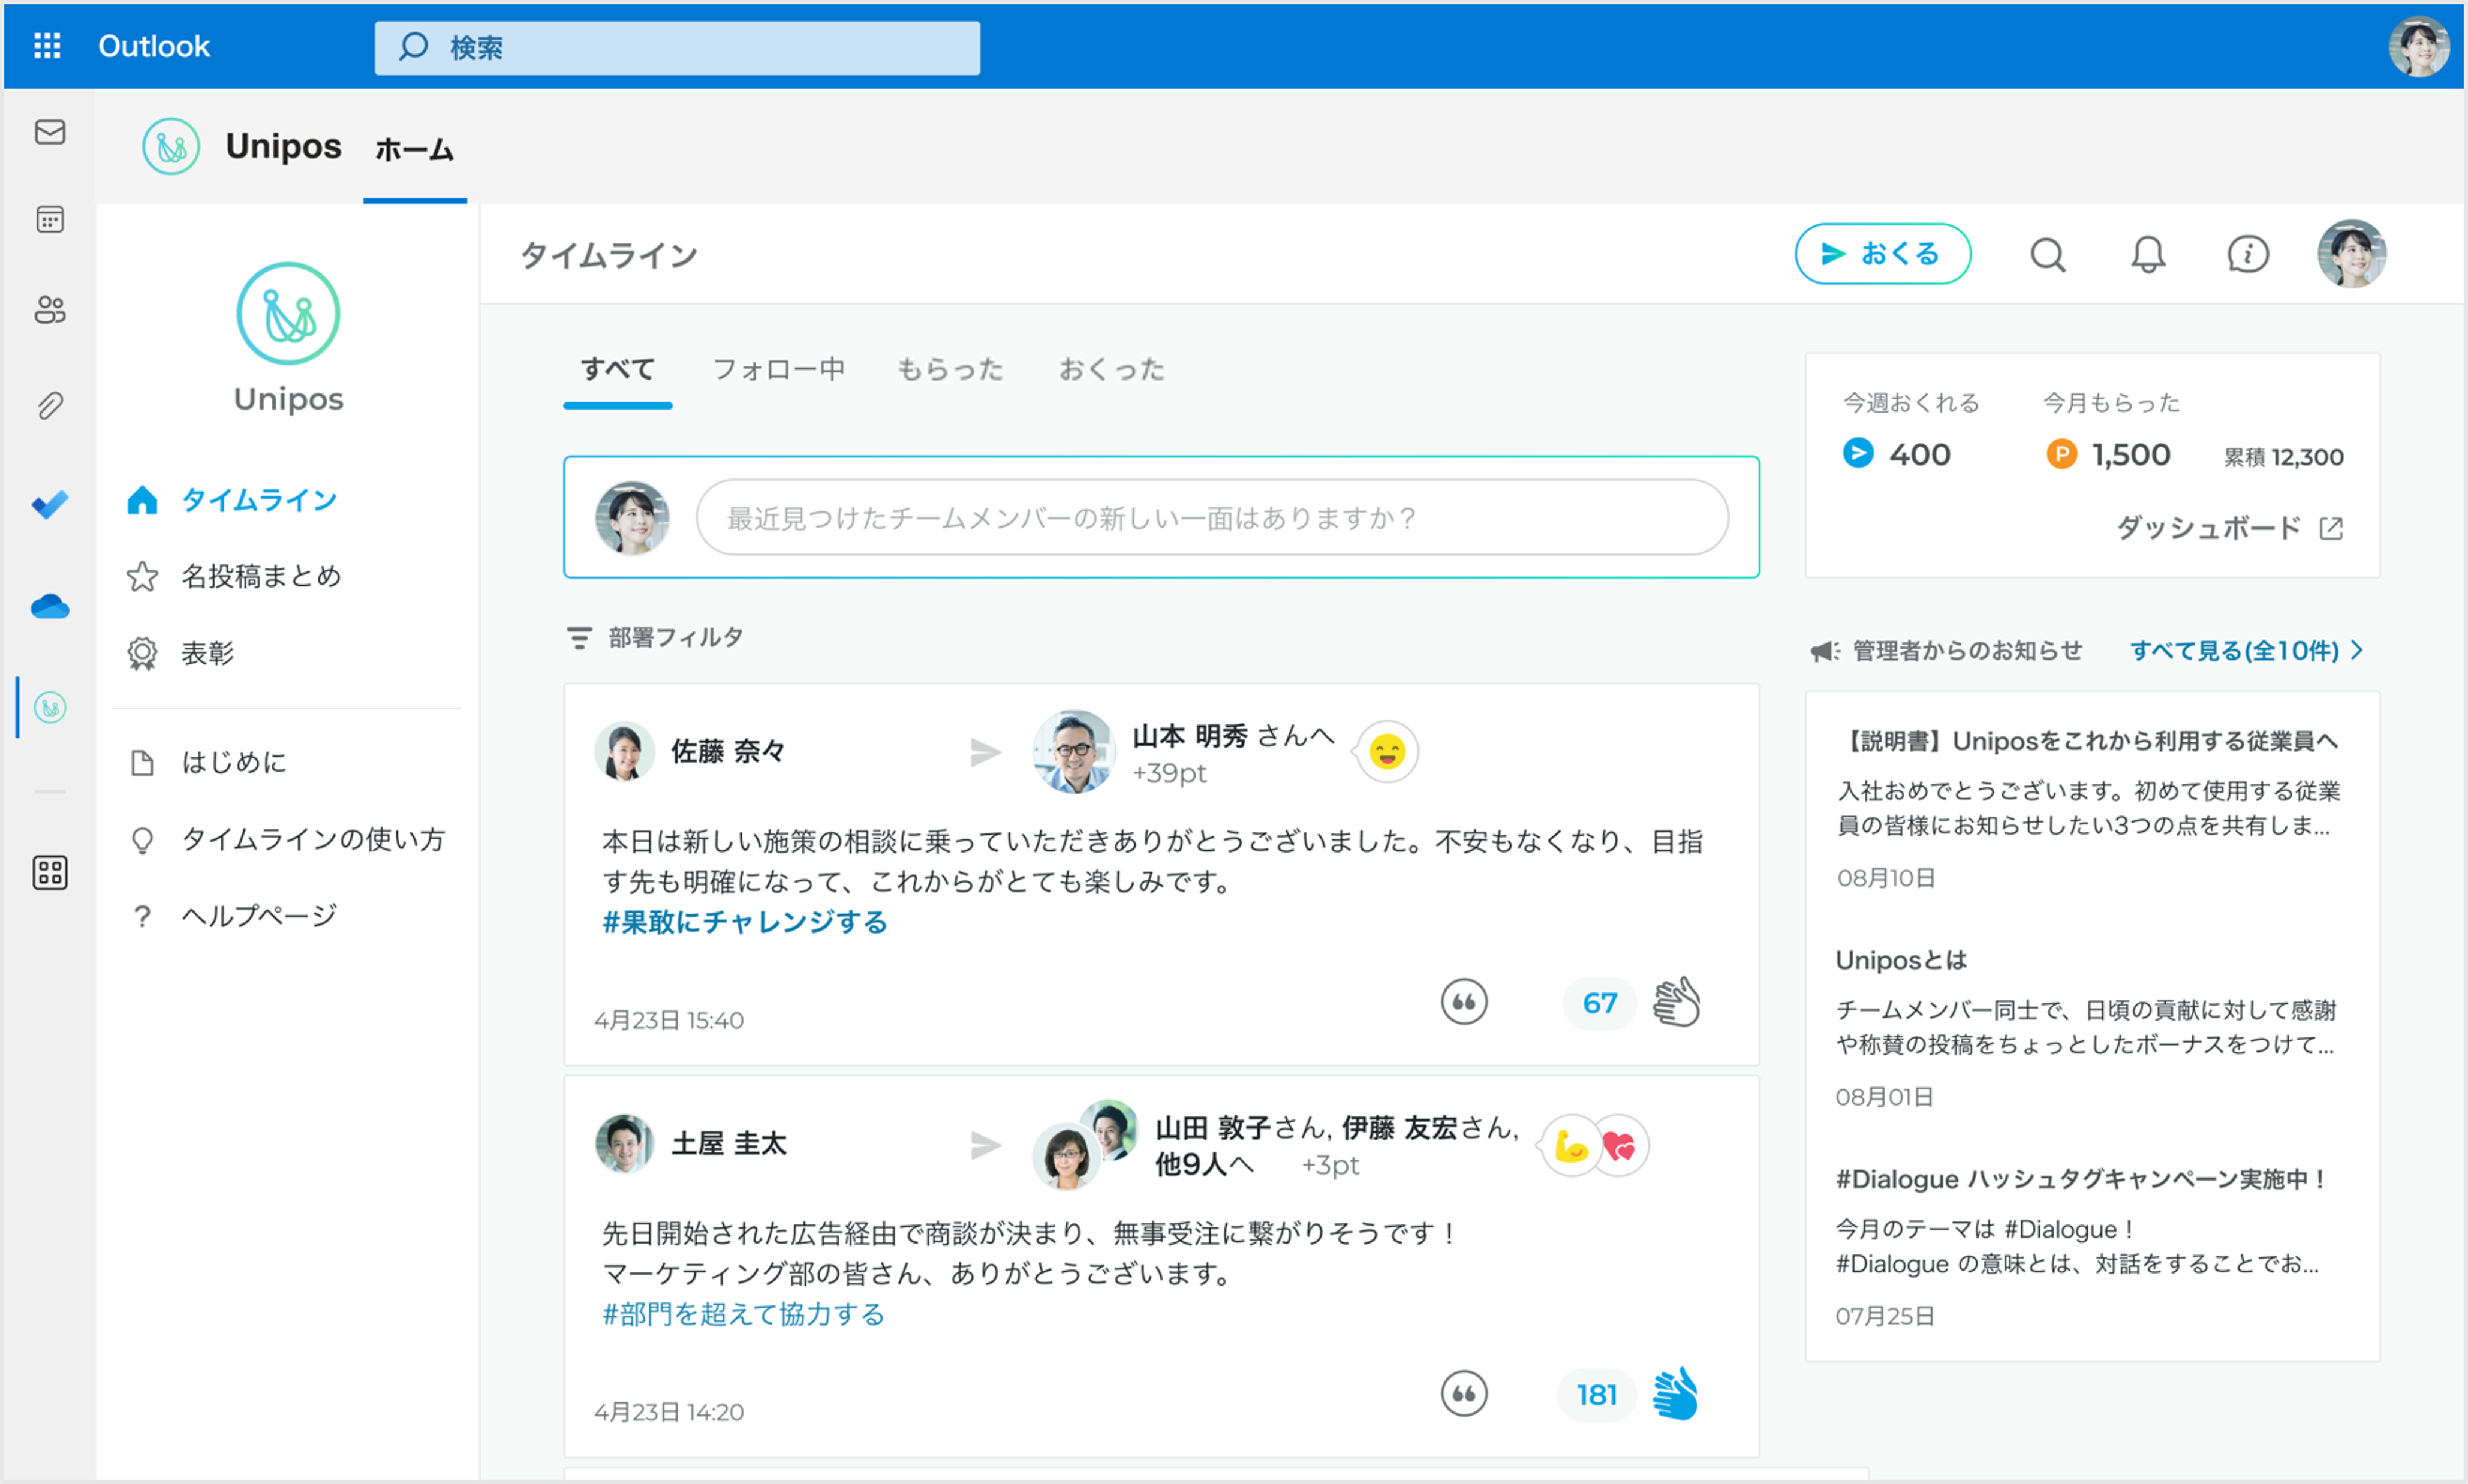Select the おくった tab
Viewport: 2468px width, 1484px height.
pos(1112,369)
